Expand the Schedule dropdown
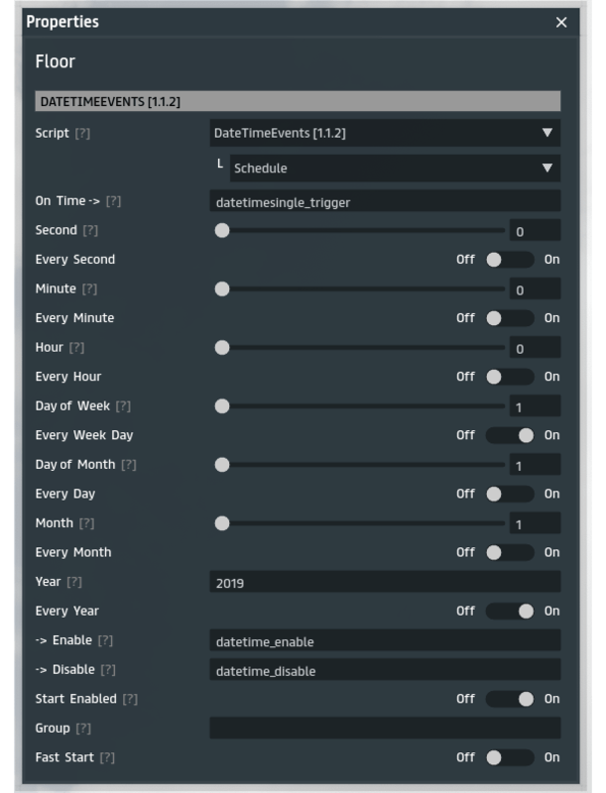606x793 pixels. click(395, 169)
